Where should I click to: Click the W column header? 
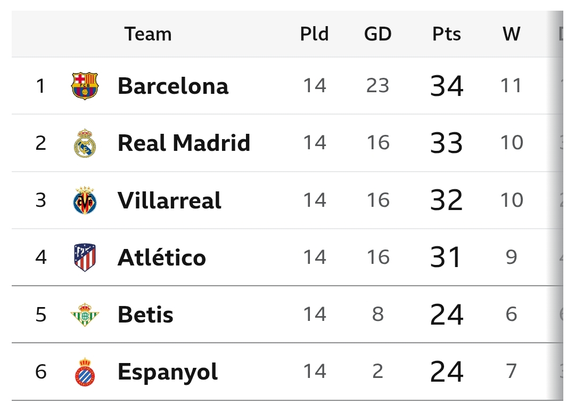coord(511,34)
